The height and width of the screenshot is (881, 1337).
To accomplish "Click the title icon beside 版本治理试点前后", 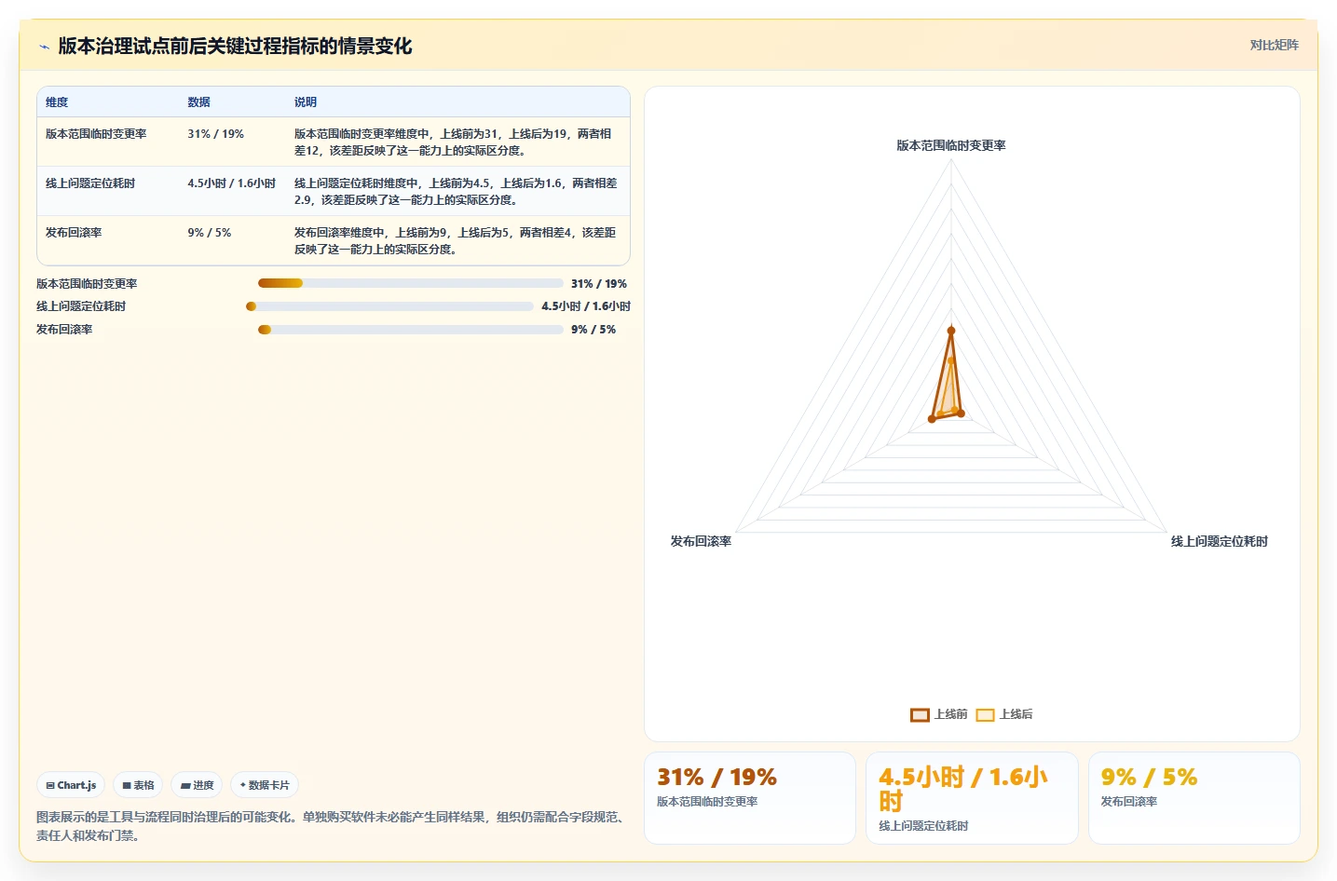I will [x=44, y=47].
